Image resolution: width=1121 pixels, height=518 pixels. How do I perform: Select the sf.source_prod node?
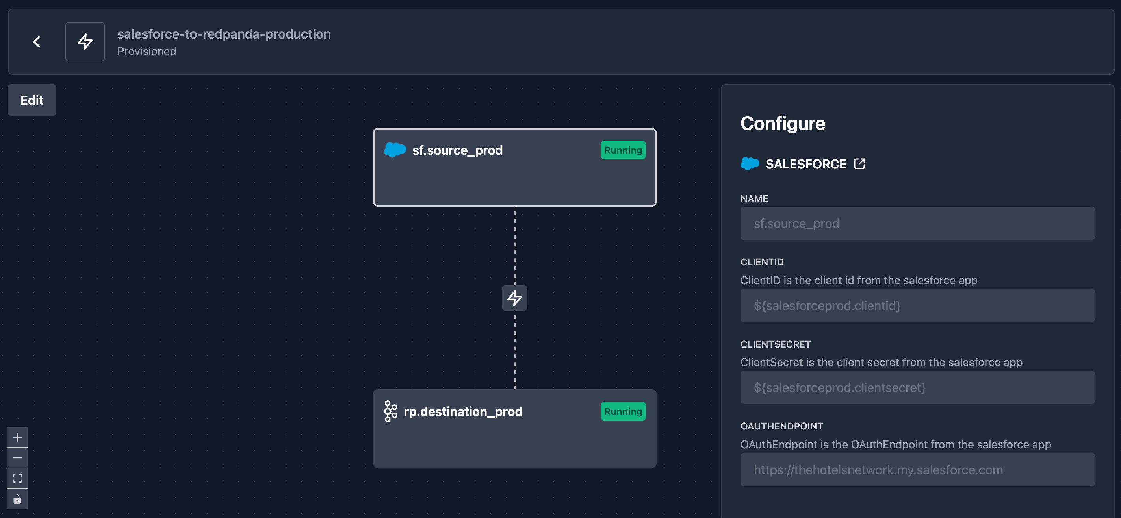click(x=514, y=167)
